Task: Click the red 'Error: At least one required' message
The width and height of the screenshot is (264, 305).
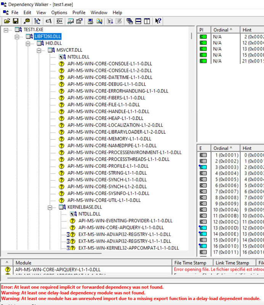Action: 82,287
